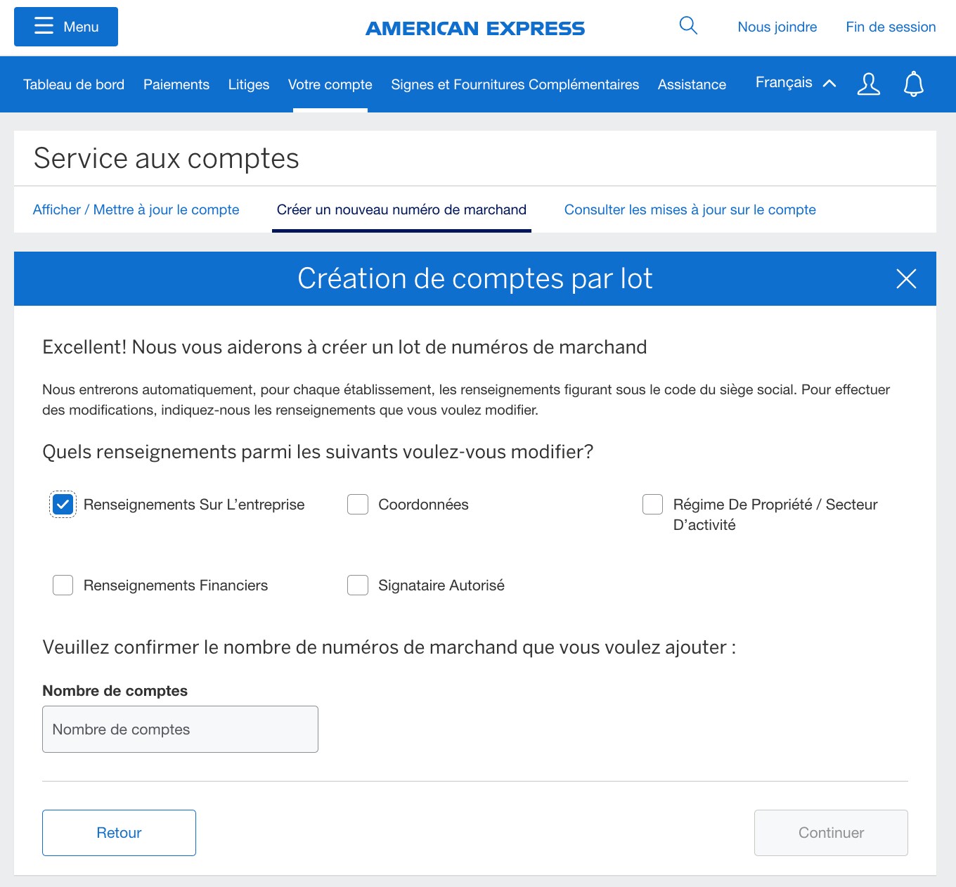Viewport: 956px width, 887px height.
Task: Open the Litiges navigation item
Action: (x=249, y=84)
